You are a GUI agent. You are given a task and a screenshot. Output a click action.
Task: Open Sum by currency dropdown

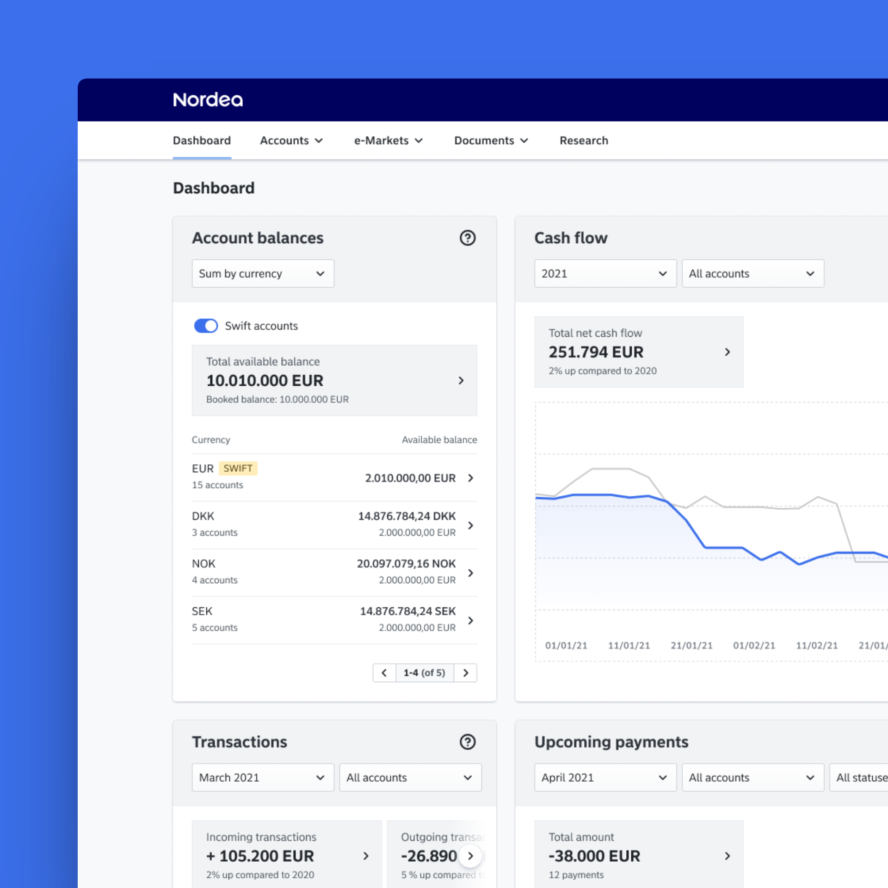(263, 273)
